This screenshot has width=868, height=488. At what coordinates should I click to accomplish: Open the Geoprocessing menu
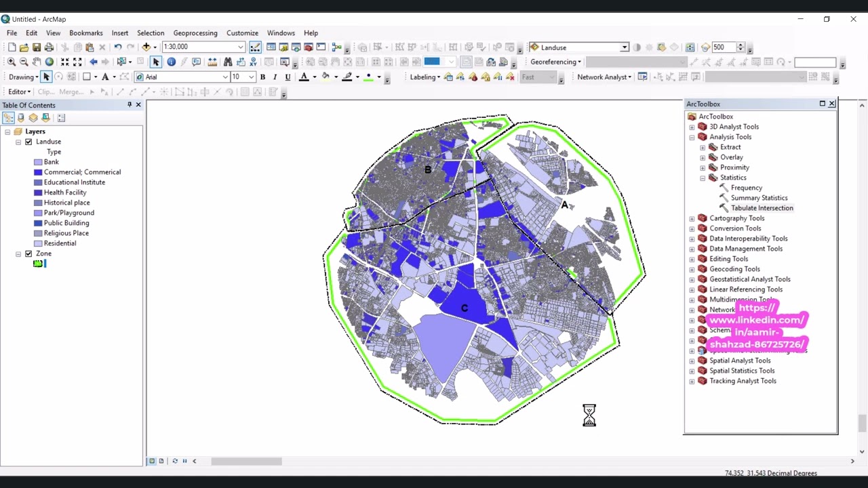coord(195,33)
